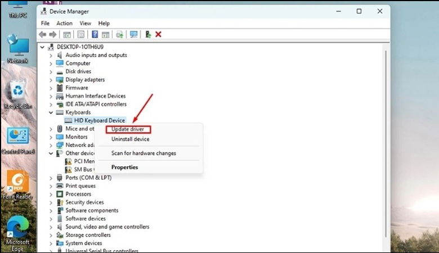Open the Action menu
439x253 pixels.
pos(64,23)
